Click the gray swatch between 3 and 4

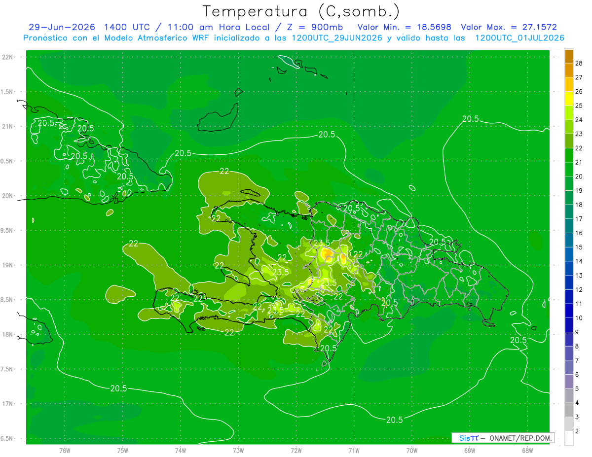[x=569, y=410]
